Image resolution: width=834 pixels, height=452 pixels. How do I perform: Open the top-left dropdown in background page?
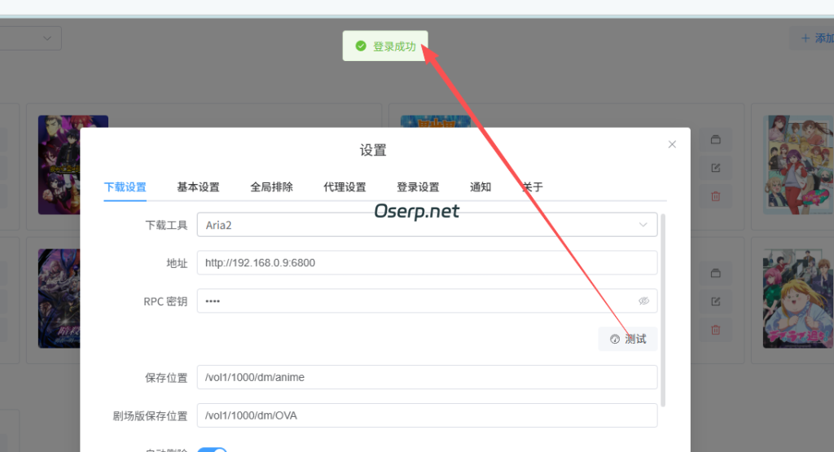click(30, 38)
